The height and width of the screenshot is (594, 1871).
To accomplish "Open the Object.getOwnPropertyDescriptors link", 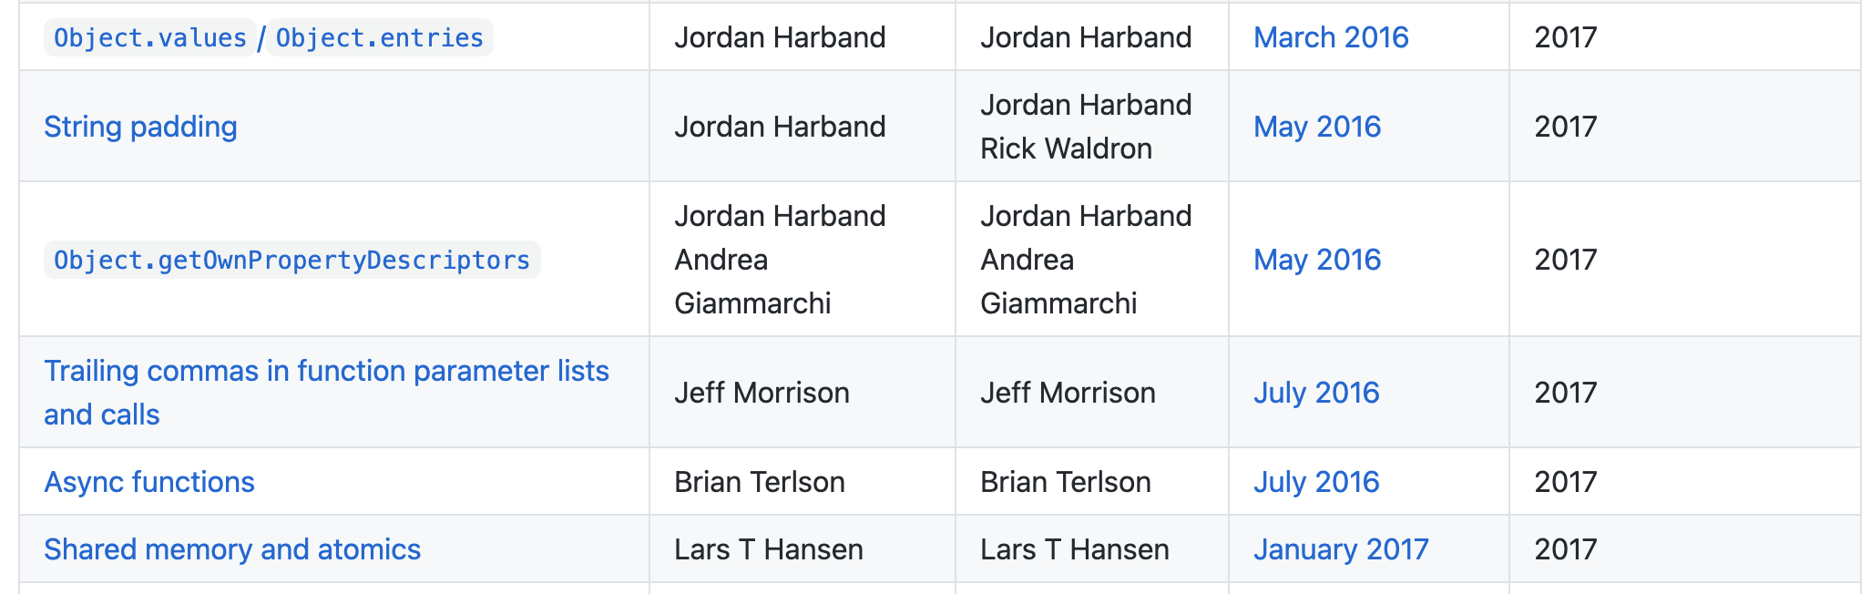I will click(x=291, y=260).
